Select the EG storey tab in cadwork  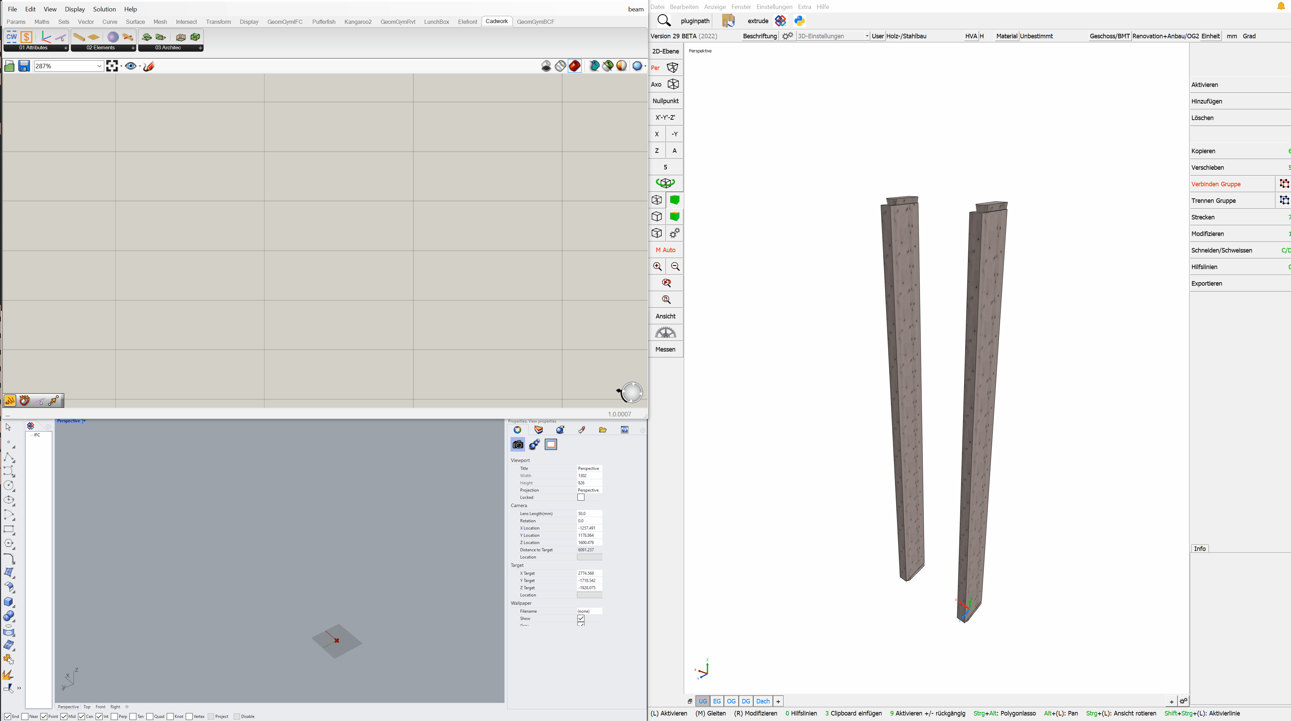pos(717,701)
